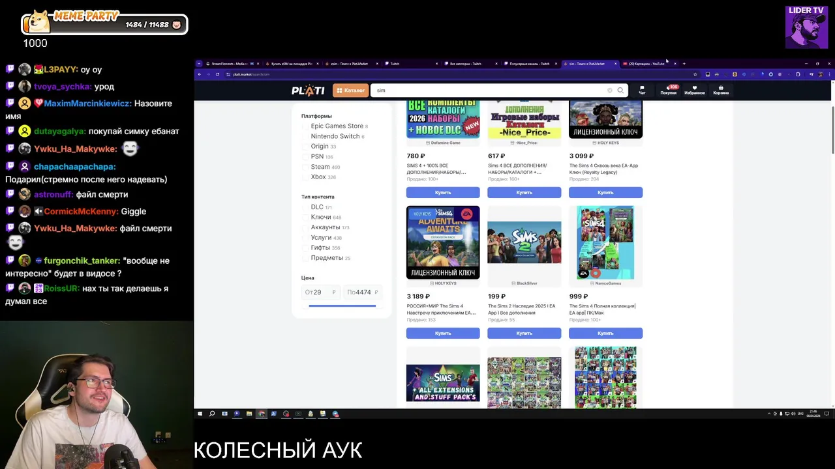The height and width of the screenshot is (469, 835).
Task: Check the Nintendo Switch platform filter
Action: pyautogui.click(x=306, y=136)
